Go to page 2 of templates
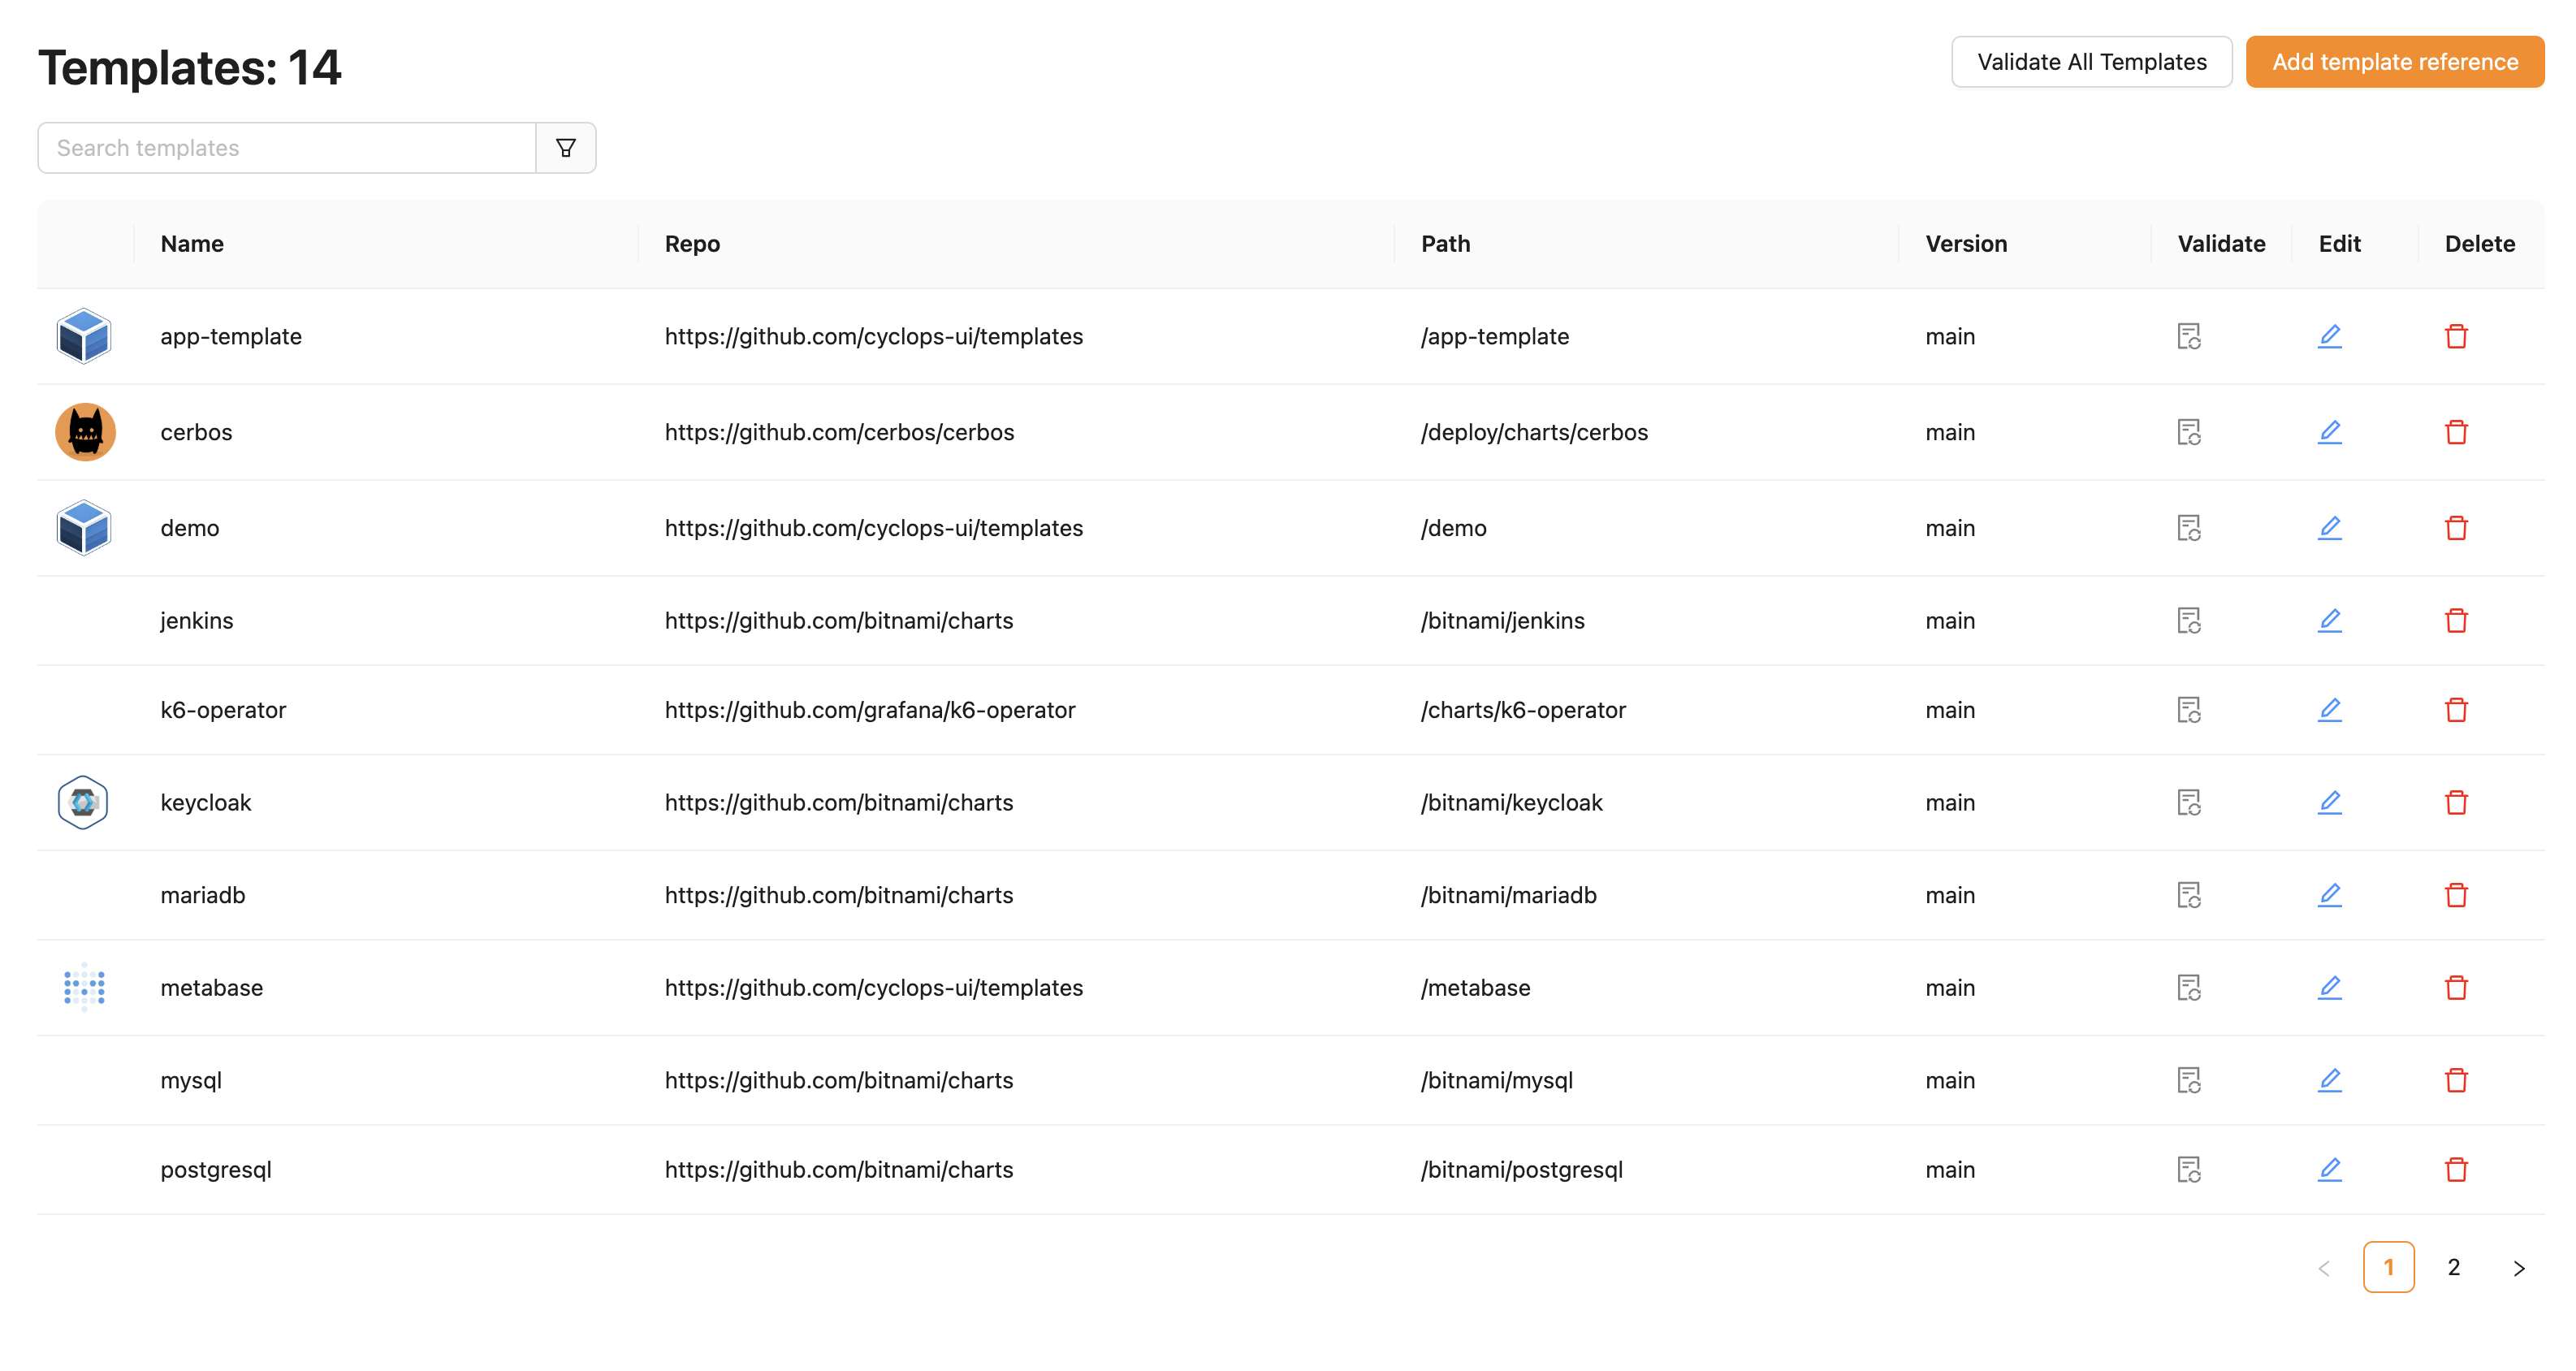 pos(2453,1267)
